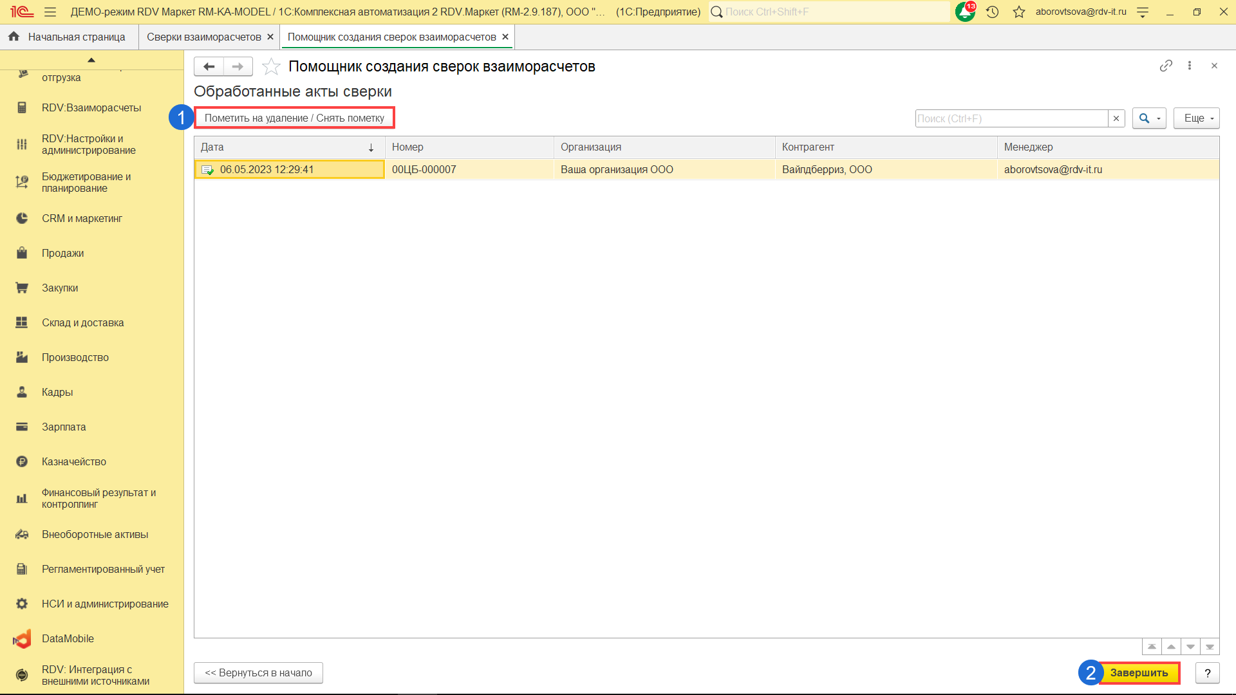Open the history clock icon
1236x695 pixels.
[992, 12]
